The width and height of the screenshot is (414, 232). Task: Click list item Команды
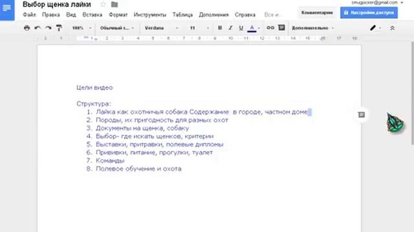coord(110,160)
